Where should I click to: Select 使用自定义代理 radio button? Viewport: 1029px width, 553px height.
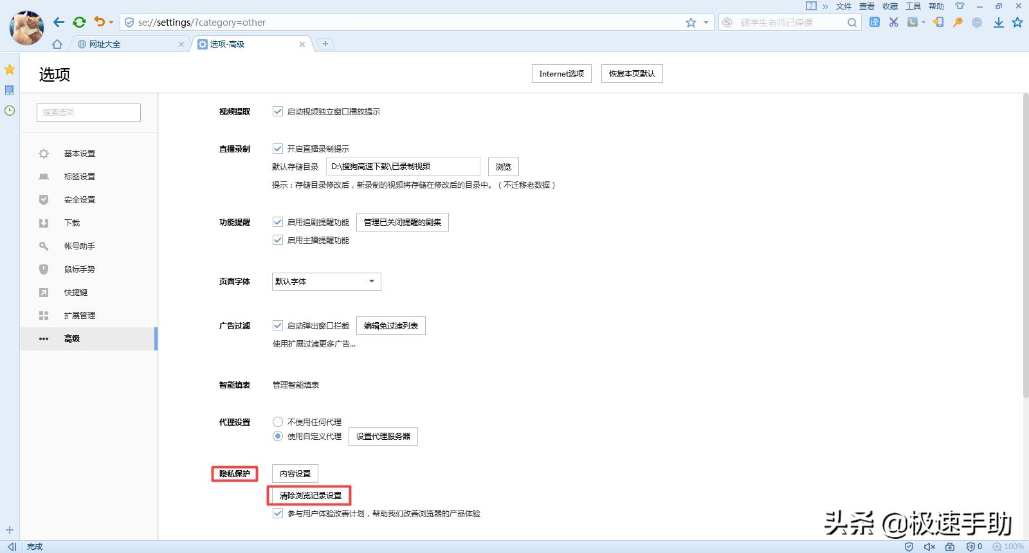pyautogui.click(x=278, y=436)
